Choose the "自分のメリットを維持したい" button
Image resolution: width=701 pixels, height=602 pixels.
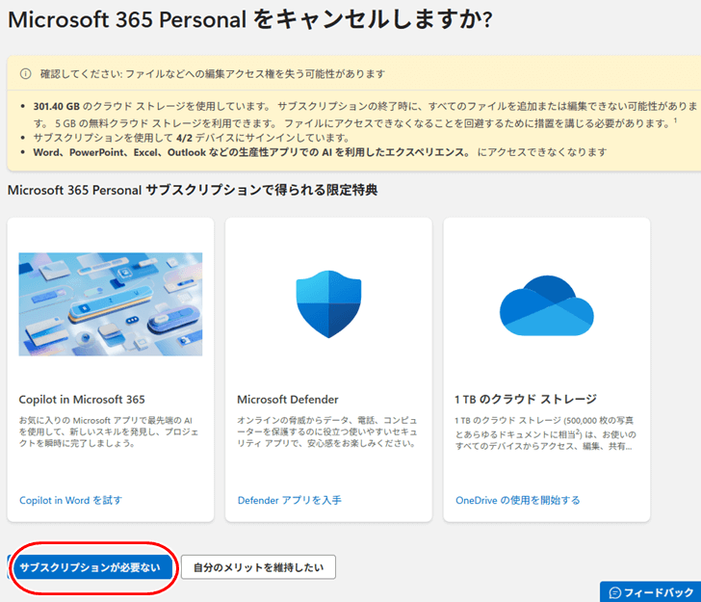pos(258,567)
